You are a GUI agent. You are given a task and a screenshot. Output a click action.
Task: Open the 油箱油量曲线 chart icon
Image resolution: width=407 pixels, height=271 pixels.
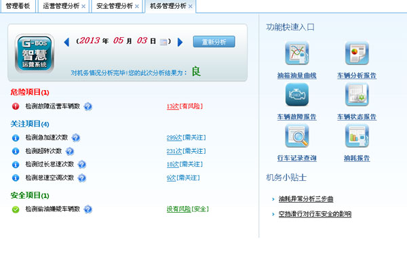pos(296,54)
